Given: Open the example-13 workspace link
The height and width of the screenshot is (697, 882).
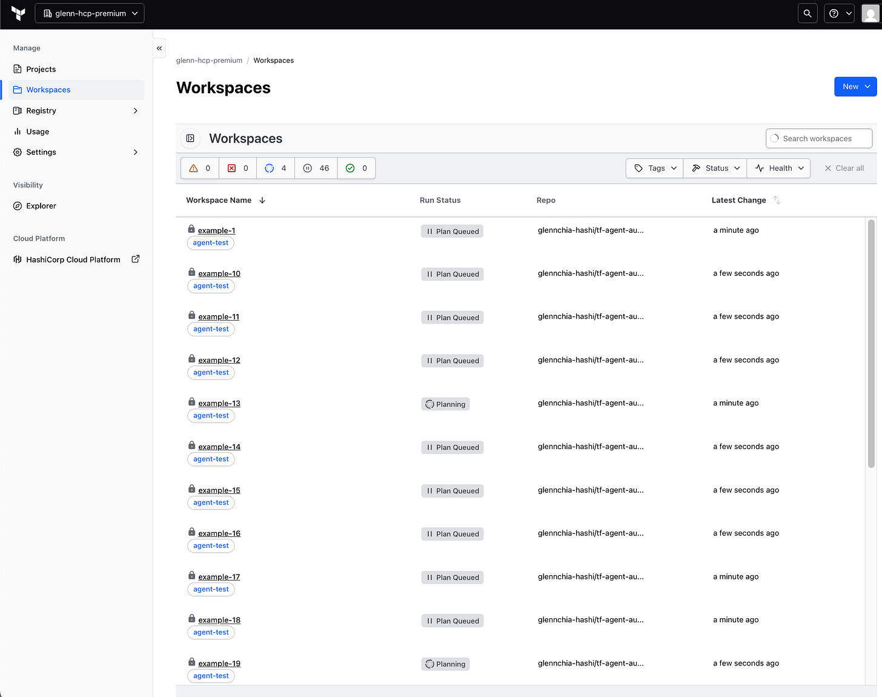Looking at the screenshot, I should [219, 403].
